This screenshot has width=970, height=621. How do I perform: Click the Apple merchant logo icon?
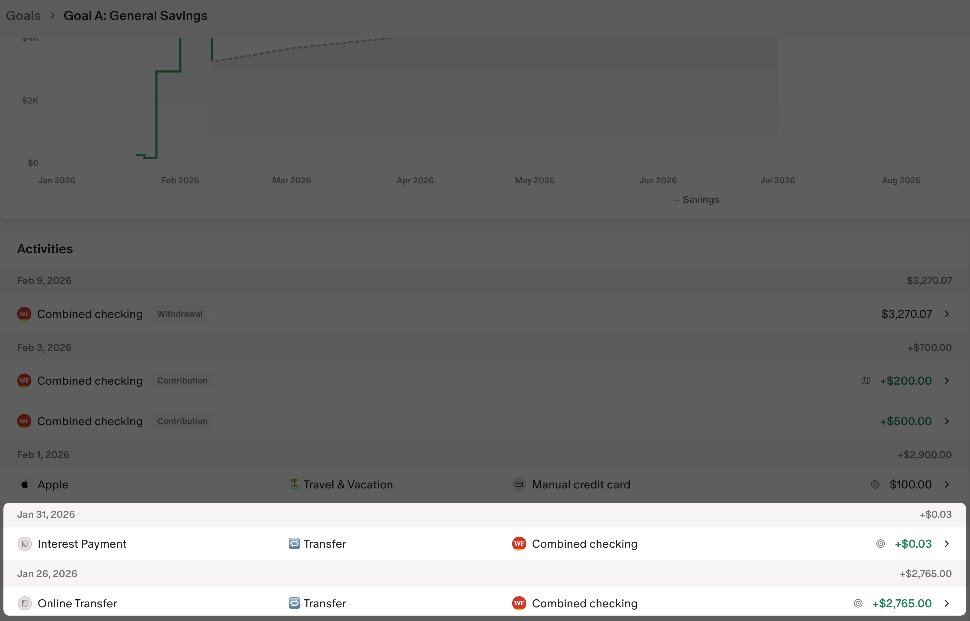(x=25, y=484)
